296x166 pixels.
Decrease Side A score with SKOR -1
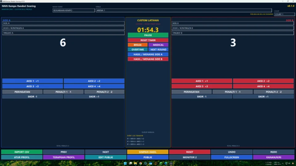32,97
